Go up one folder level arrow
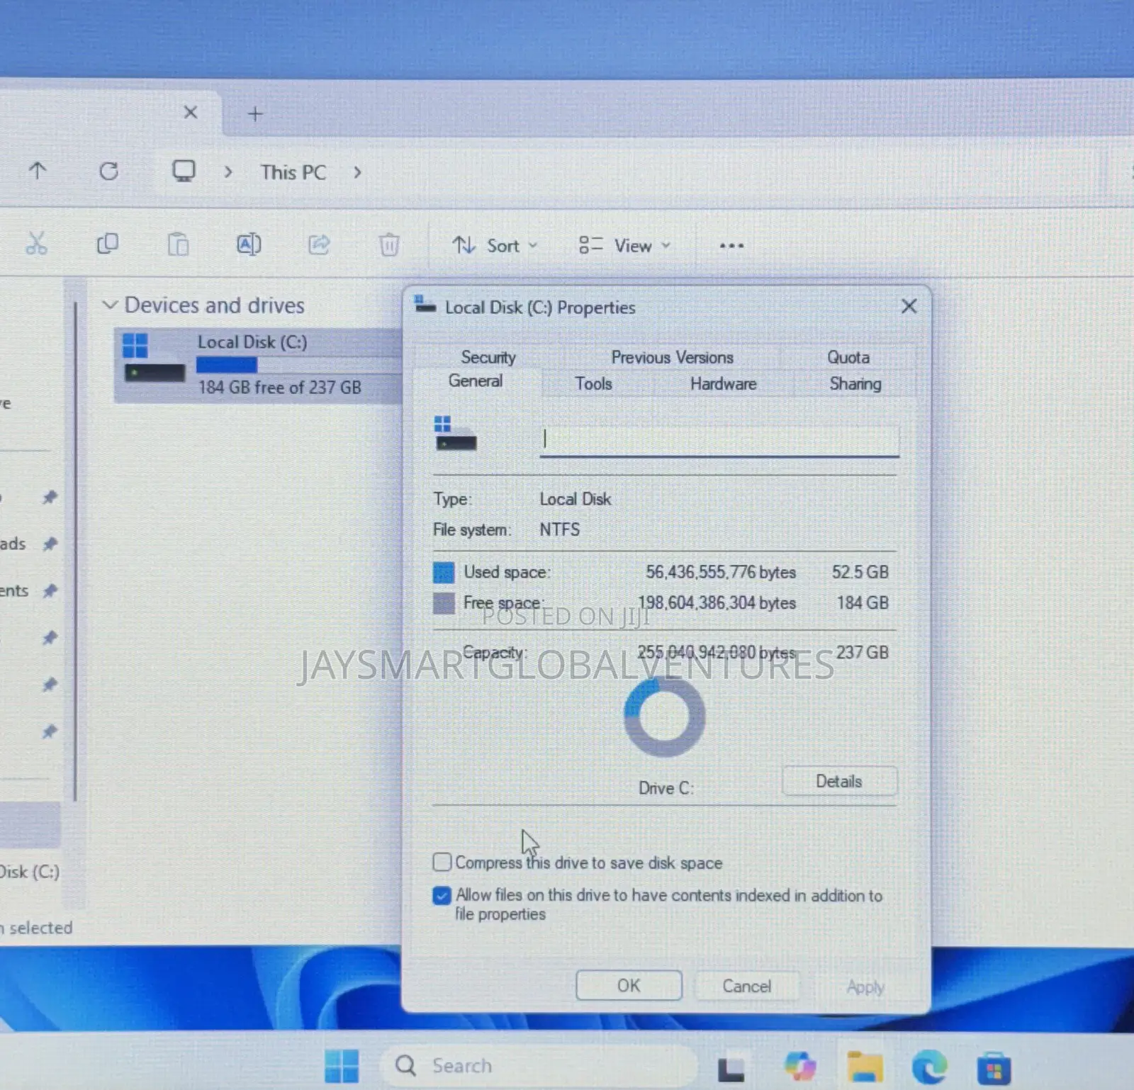The height and width of the screenshot is (1090, 1134). 38,171
